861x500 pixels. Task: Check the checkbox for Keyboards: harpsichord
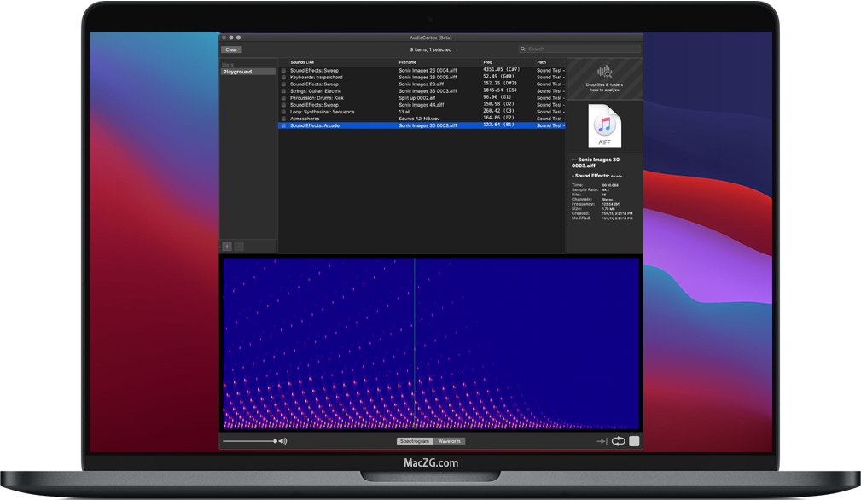[x=284, y=77]
